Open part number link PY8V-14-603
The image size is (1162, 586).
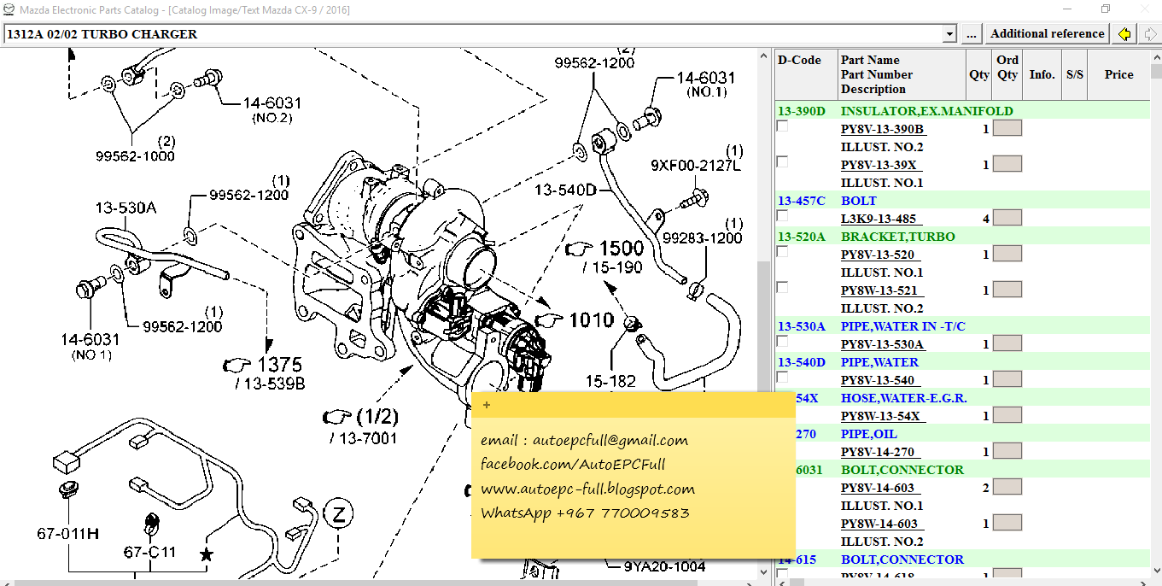(879, 488)
